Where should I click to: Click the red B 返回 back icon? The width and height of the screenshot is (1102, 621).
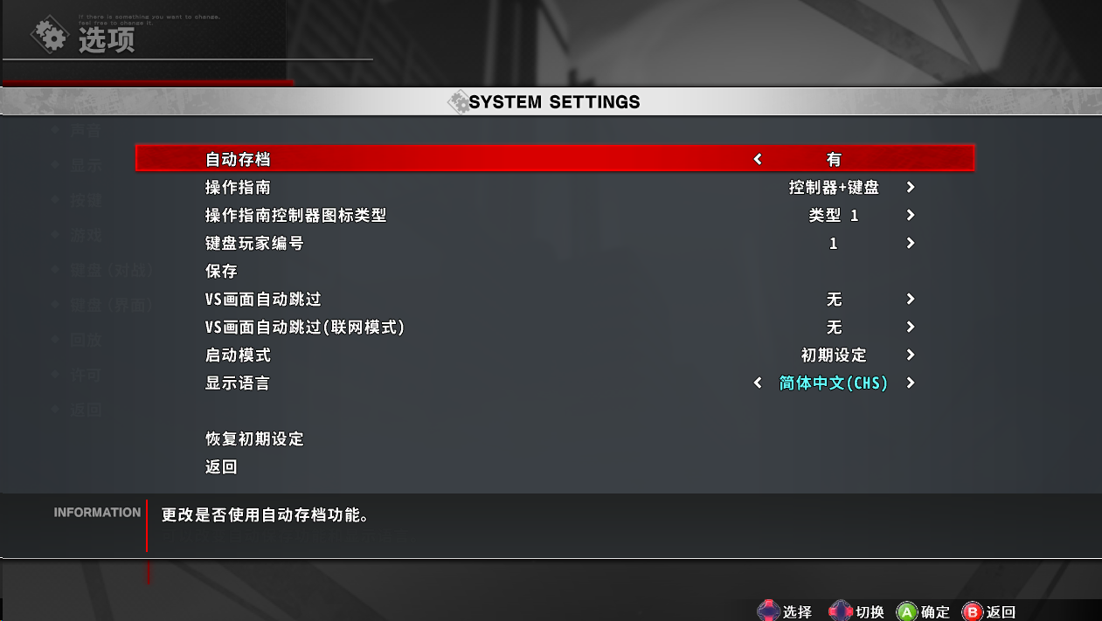[973, 612]
